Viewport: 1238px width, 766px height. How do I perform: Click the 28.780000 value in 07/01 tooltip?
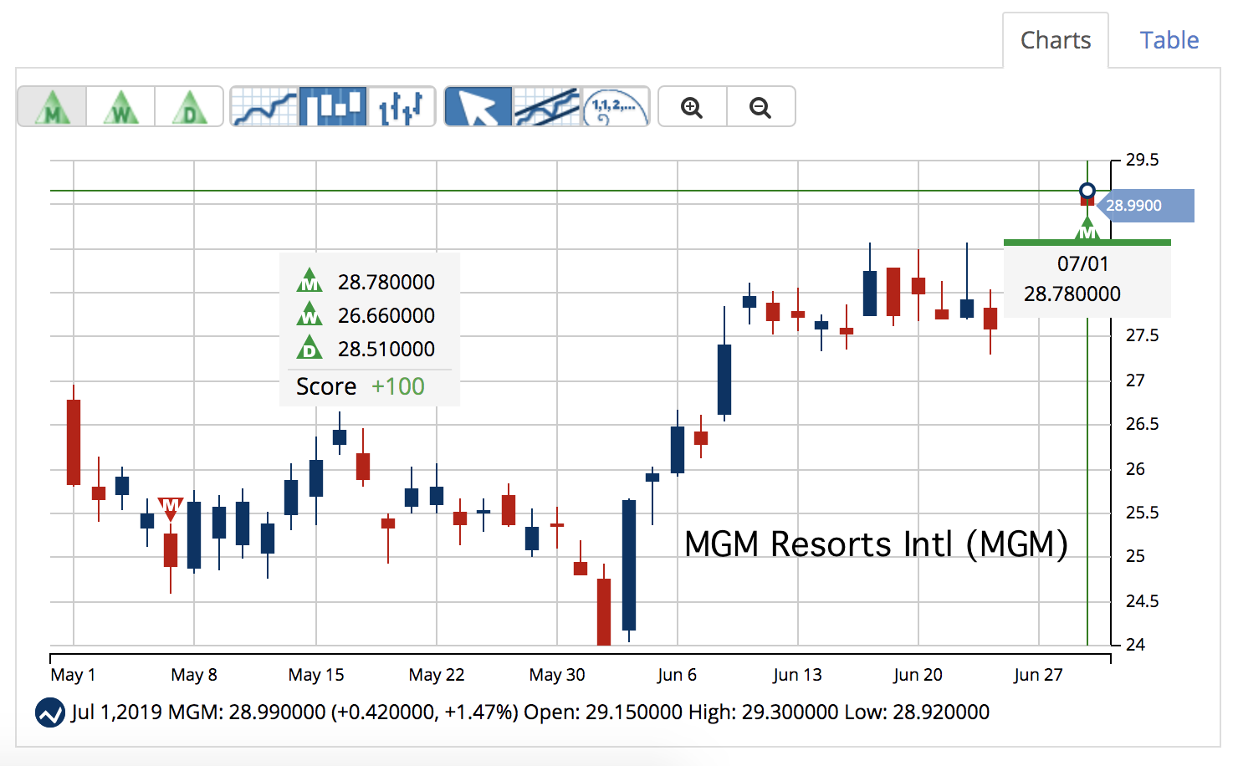coord(1072,294)
